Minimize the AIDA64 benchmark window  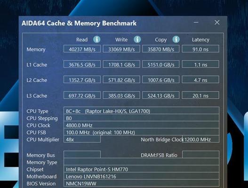point(196,22)
